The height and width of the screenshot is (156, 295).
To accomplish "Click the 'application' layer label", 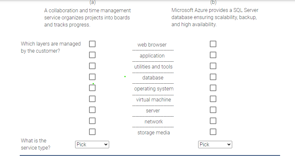I will pos(152,56).
